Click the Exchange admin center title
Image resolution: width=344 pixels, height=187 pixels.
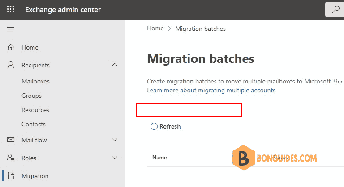[x=63, y=10]
